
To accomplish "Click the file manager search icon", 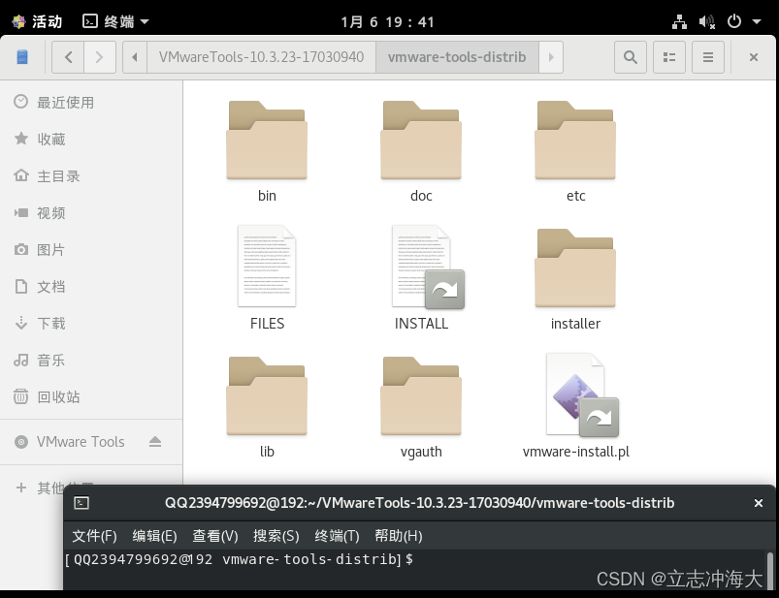I will click(630, 57).
